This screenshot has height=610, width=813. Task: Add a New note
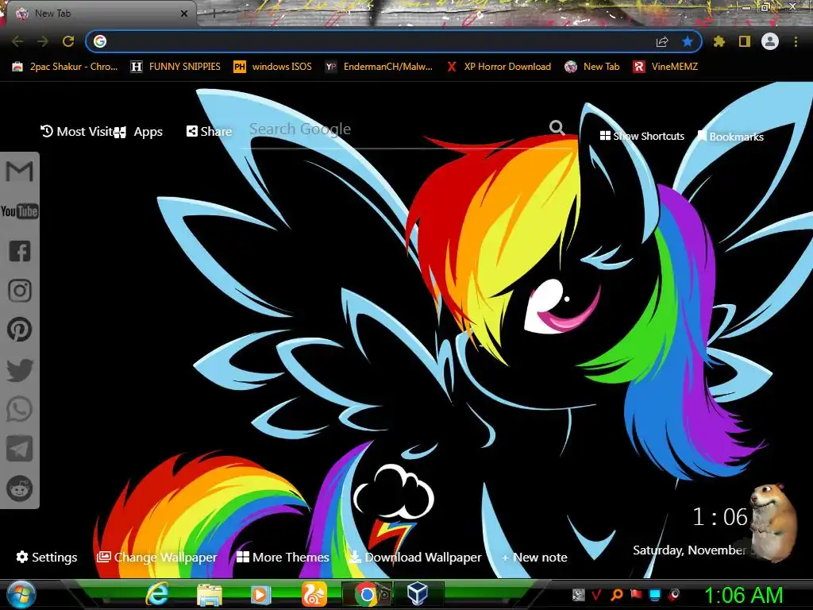(534, 557)
